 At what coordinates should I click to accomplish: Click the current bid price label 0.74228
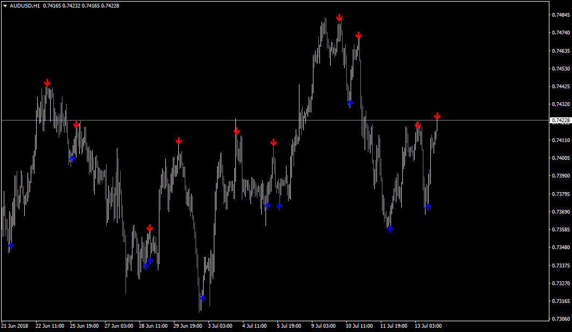tap(560, 121)
